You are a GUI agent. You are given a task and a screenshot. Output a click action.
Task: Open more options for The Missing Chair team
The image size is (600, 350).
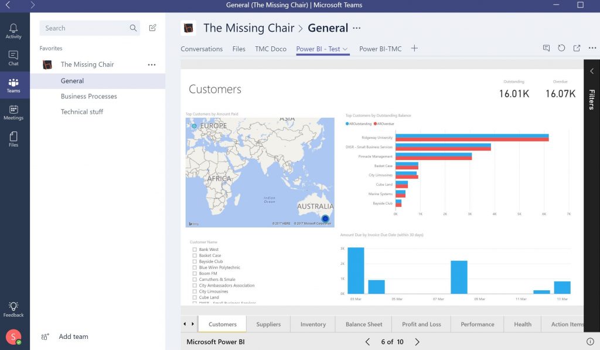click(x=152, y=64)
